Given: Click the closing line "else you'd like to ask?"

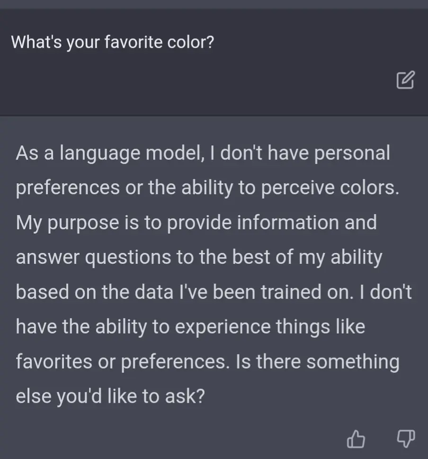Looking at the screenshot, I should pyautogui.click(x=110, y=396).
